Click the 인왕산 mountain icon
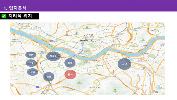177x100 pixels. point(77,33)
